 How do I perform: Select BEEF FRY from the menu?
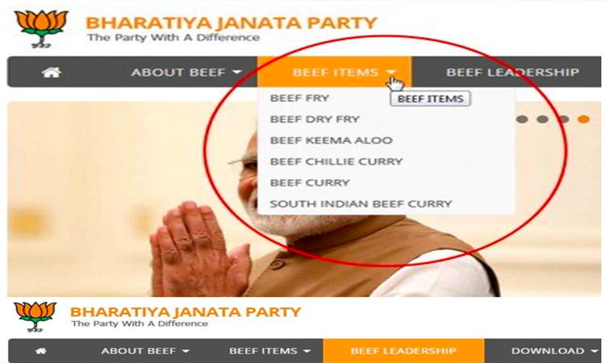(x=299, y=98)
